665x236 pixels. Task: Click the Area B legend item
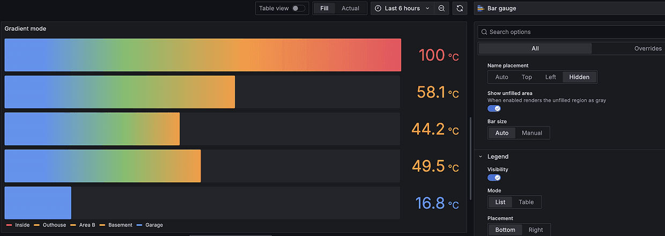click(84, 225)
